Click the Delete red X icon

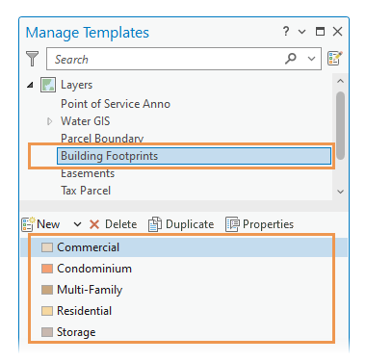[94, 224]
